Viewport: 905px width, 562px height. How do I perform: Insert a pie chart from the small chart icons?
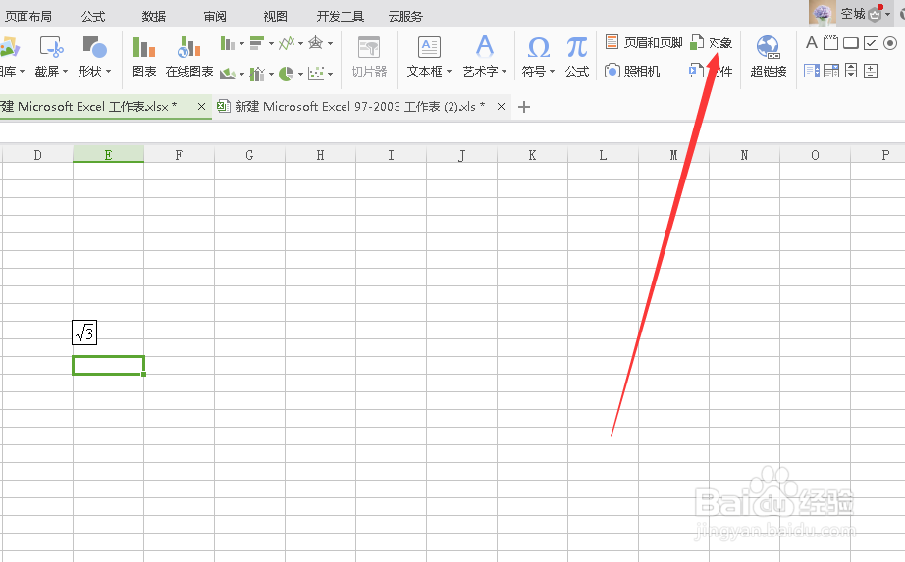287,74
